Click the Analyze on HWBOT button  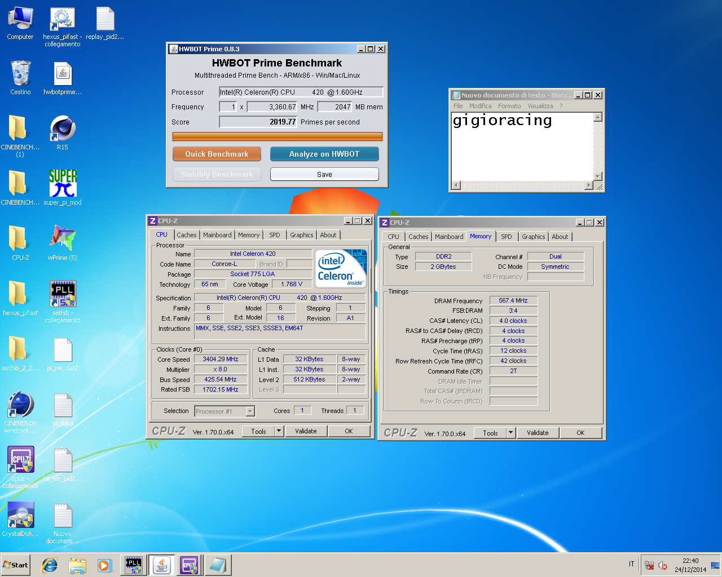tap(324, 154)
